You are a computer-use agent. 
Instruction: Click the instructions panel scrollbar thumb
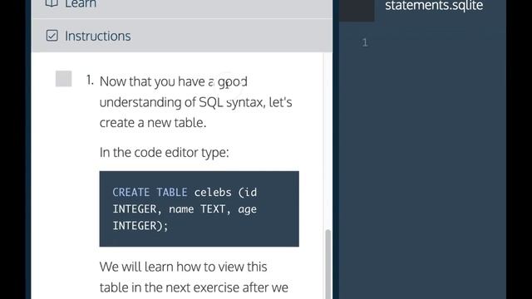(x=328, y=264)
